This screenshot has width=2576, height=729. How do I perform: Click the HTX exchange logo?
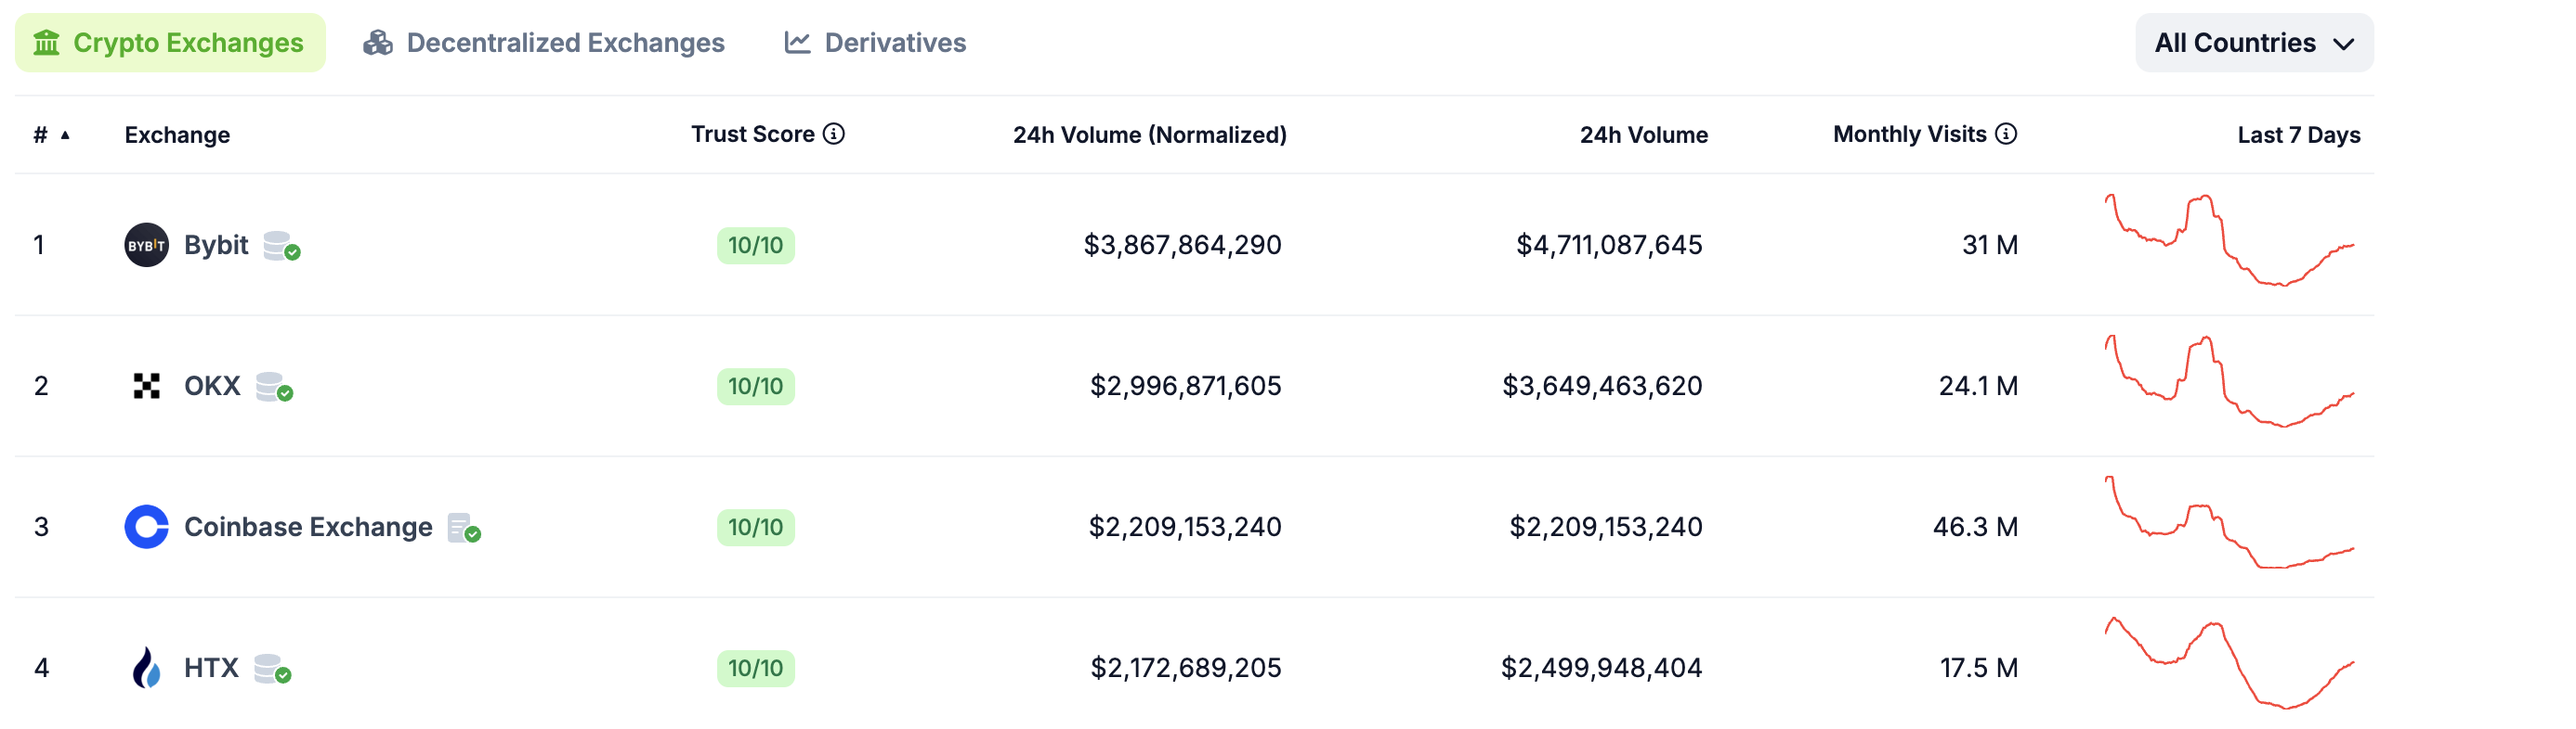pos(146,668)
